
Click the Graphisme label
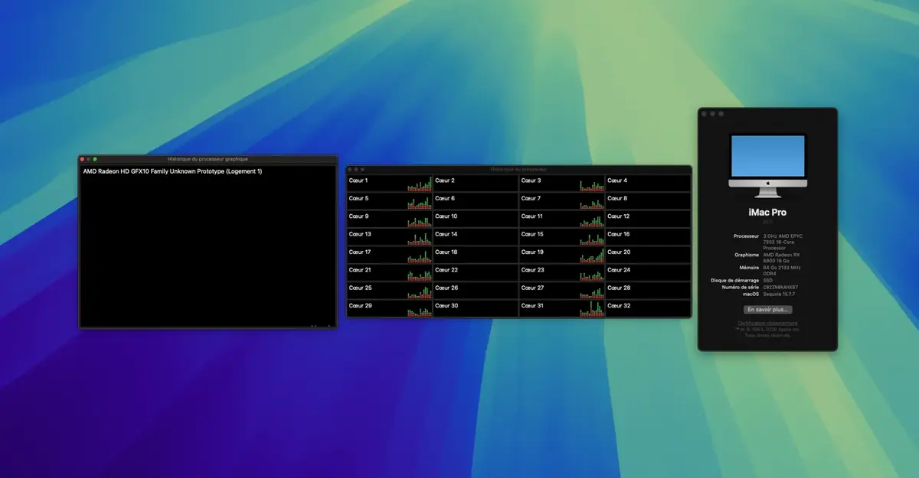click(x=746, y=255)
